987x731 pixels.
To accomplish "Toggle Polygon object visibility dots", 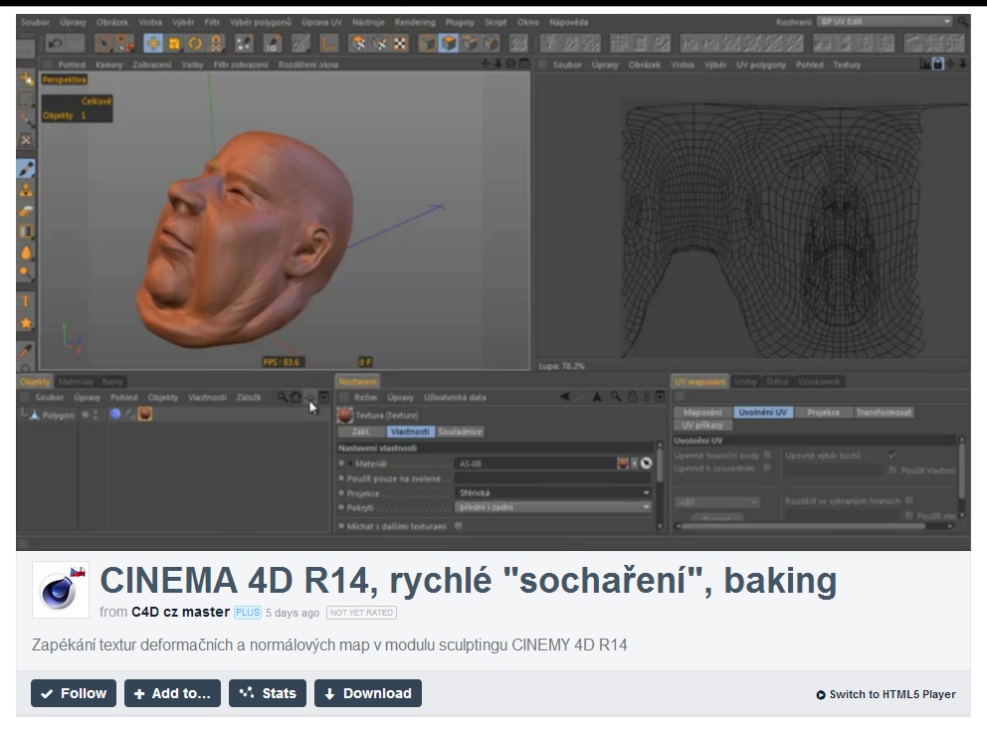I will click(96, 415).
